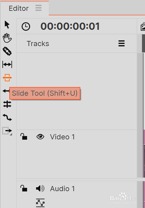The image size is (145, 208).
Task: Select the Video 1 track label
Action: 62,137
